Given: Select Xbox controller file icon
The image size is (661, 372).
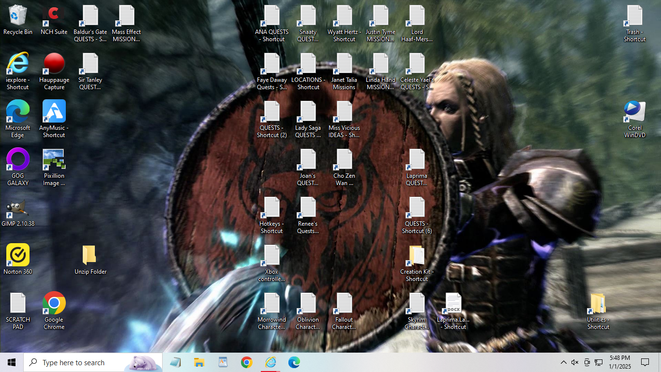Looking at the screenshot, I should click(272, 263).
